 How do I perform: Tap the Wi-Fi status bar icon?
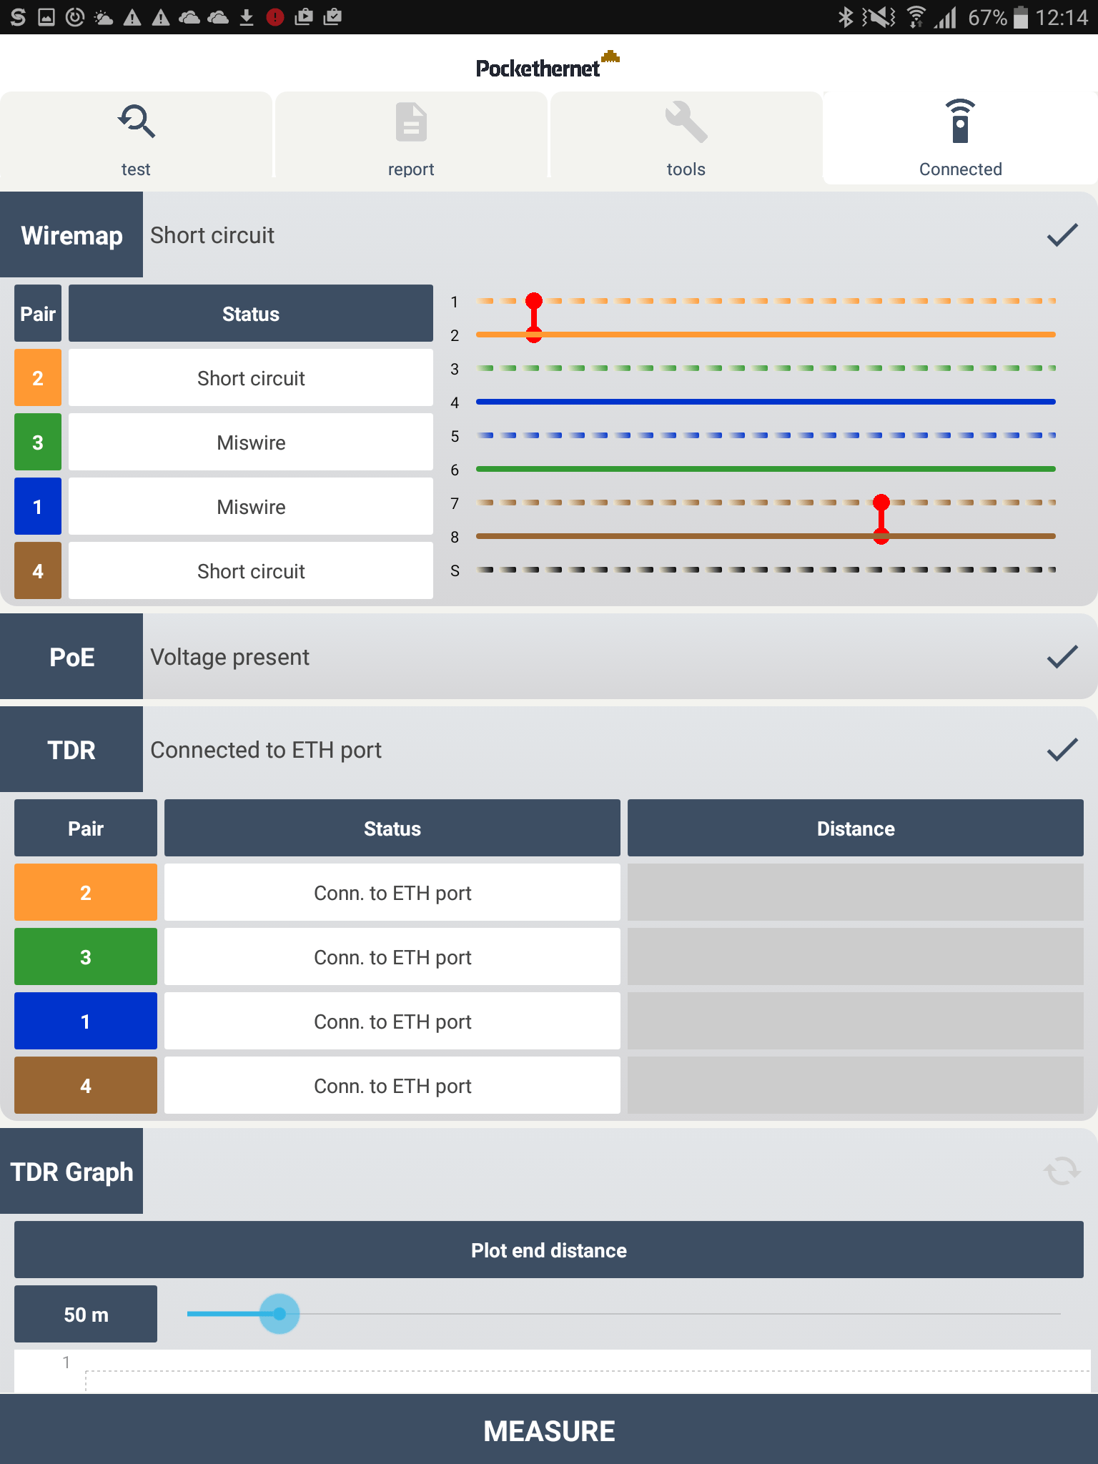click(916, 17)
